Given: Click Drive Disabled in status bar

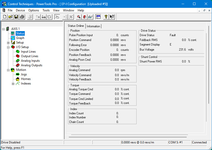Looking at the screenshot, I should pyautogui.click(x=11, y=142).
